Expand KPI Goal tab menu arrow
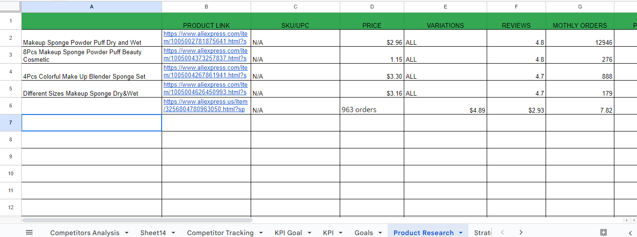 310,233
